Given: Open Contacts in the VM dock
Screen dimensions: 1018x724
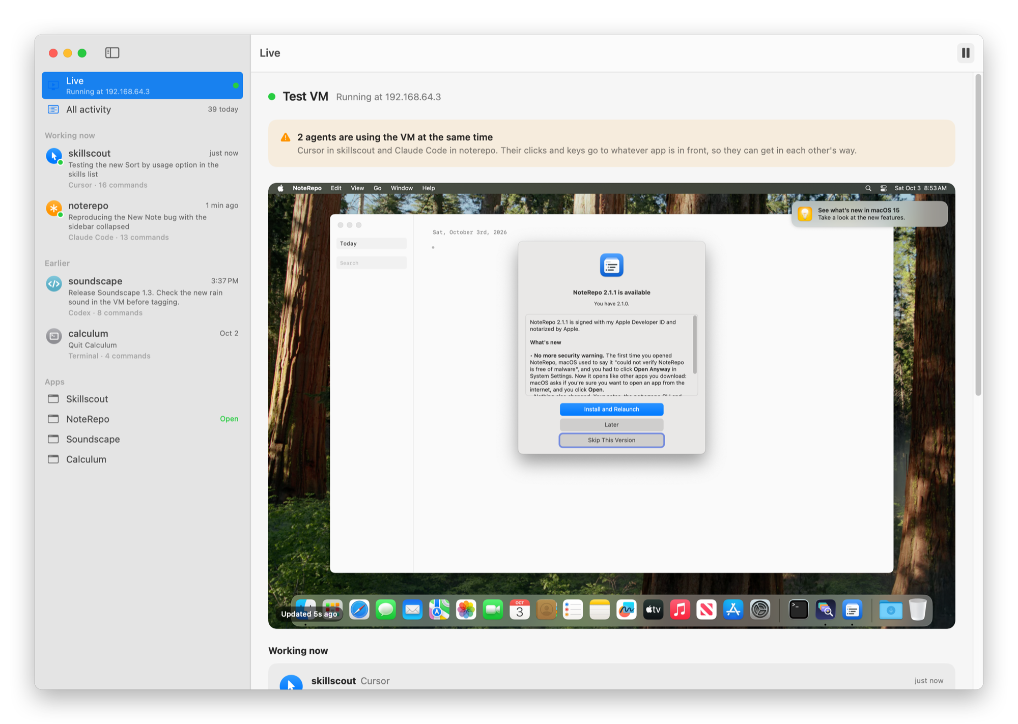Looking at the screenshot, I should pyautogui.click(x=546, y=610).
